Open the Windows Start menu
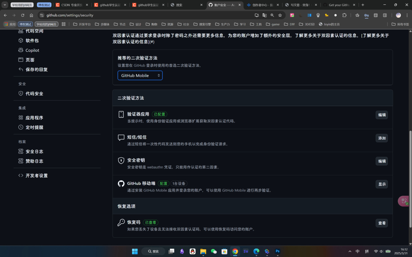 point(135,251)
